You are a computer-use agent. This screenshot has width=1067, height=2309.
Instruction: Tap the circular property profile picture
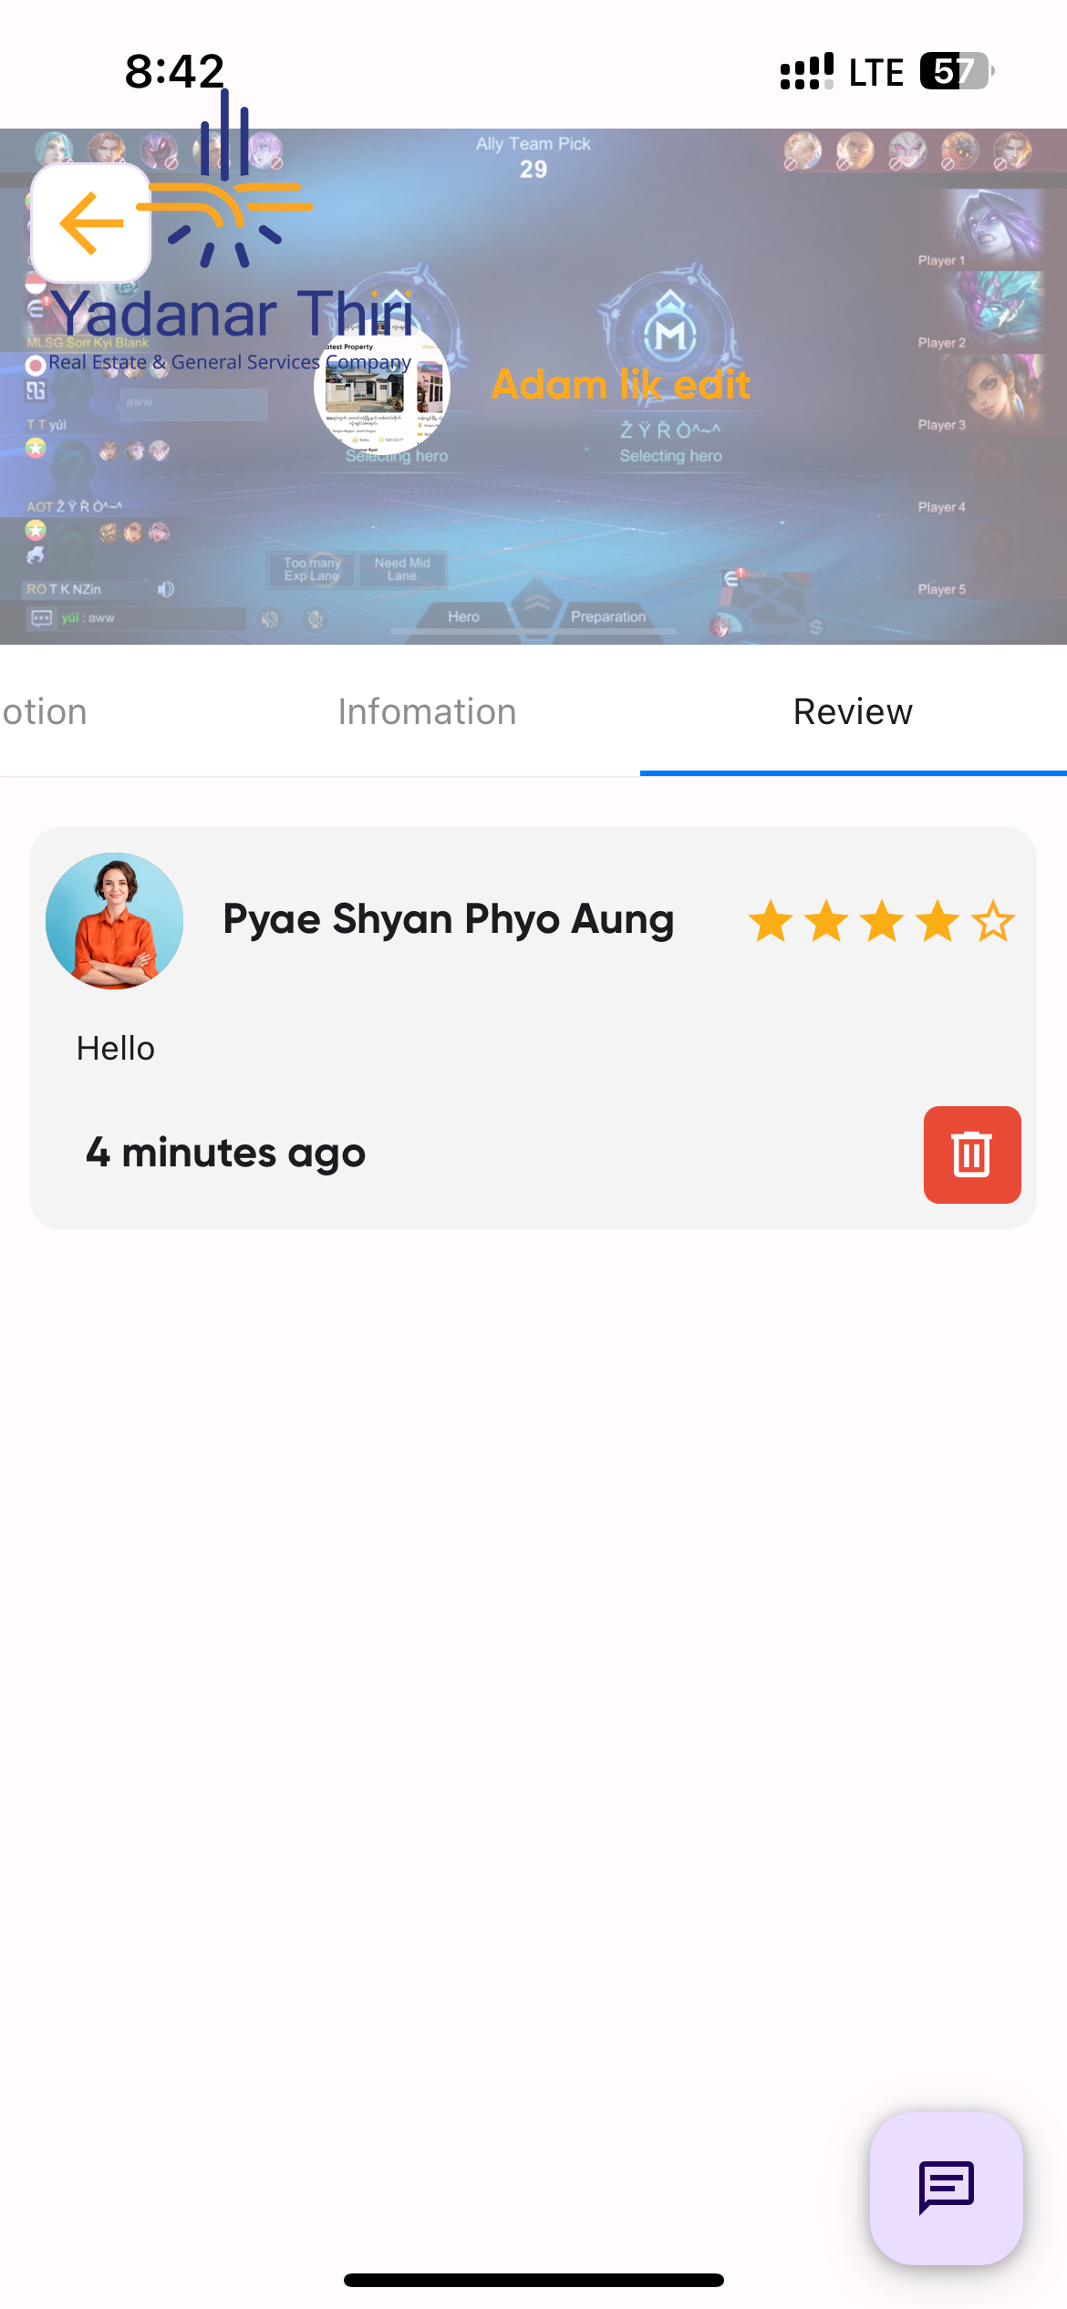coord(382,388)
